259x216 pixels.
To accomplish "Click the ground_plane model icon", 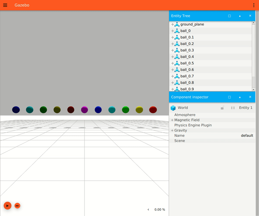I will pyautogui.click(x=177, y=24).
